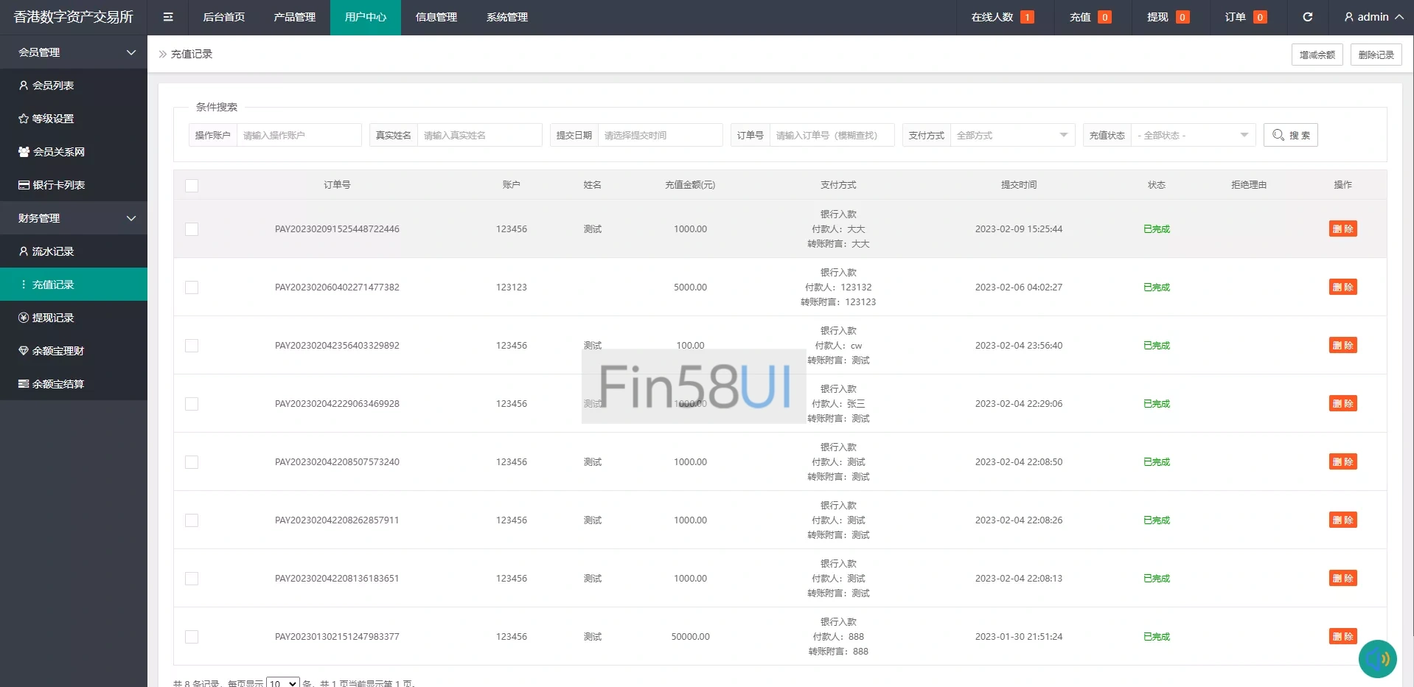1414x687 pixels.
Task: Toggle the select-all checkbox in table header
Action: tap(192, 186)
